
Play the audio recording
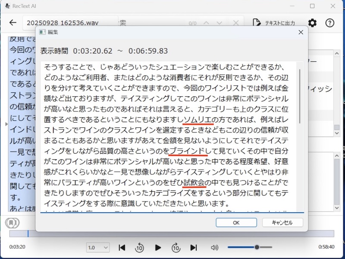(x=158, y=247)
